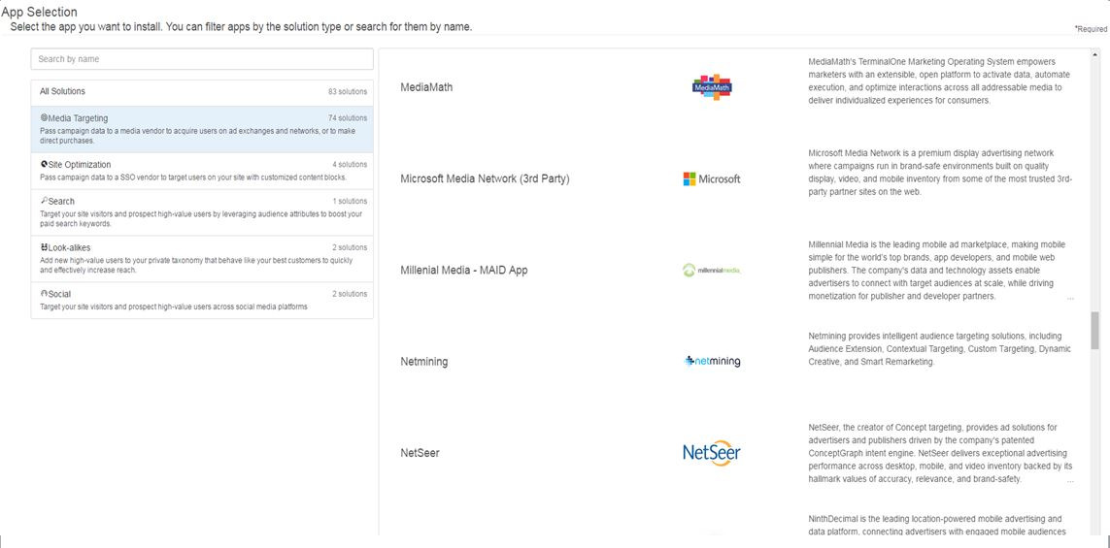
Task: Select the Netmining app name
Action: (x=424, y=362)
